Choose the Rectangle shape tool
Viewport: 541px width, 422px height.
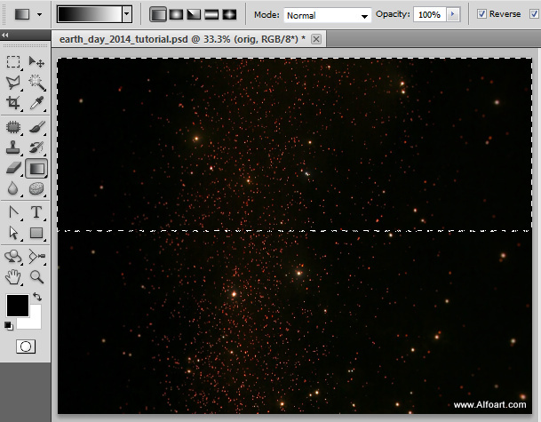tap(36, 233)
